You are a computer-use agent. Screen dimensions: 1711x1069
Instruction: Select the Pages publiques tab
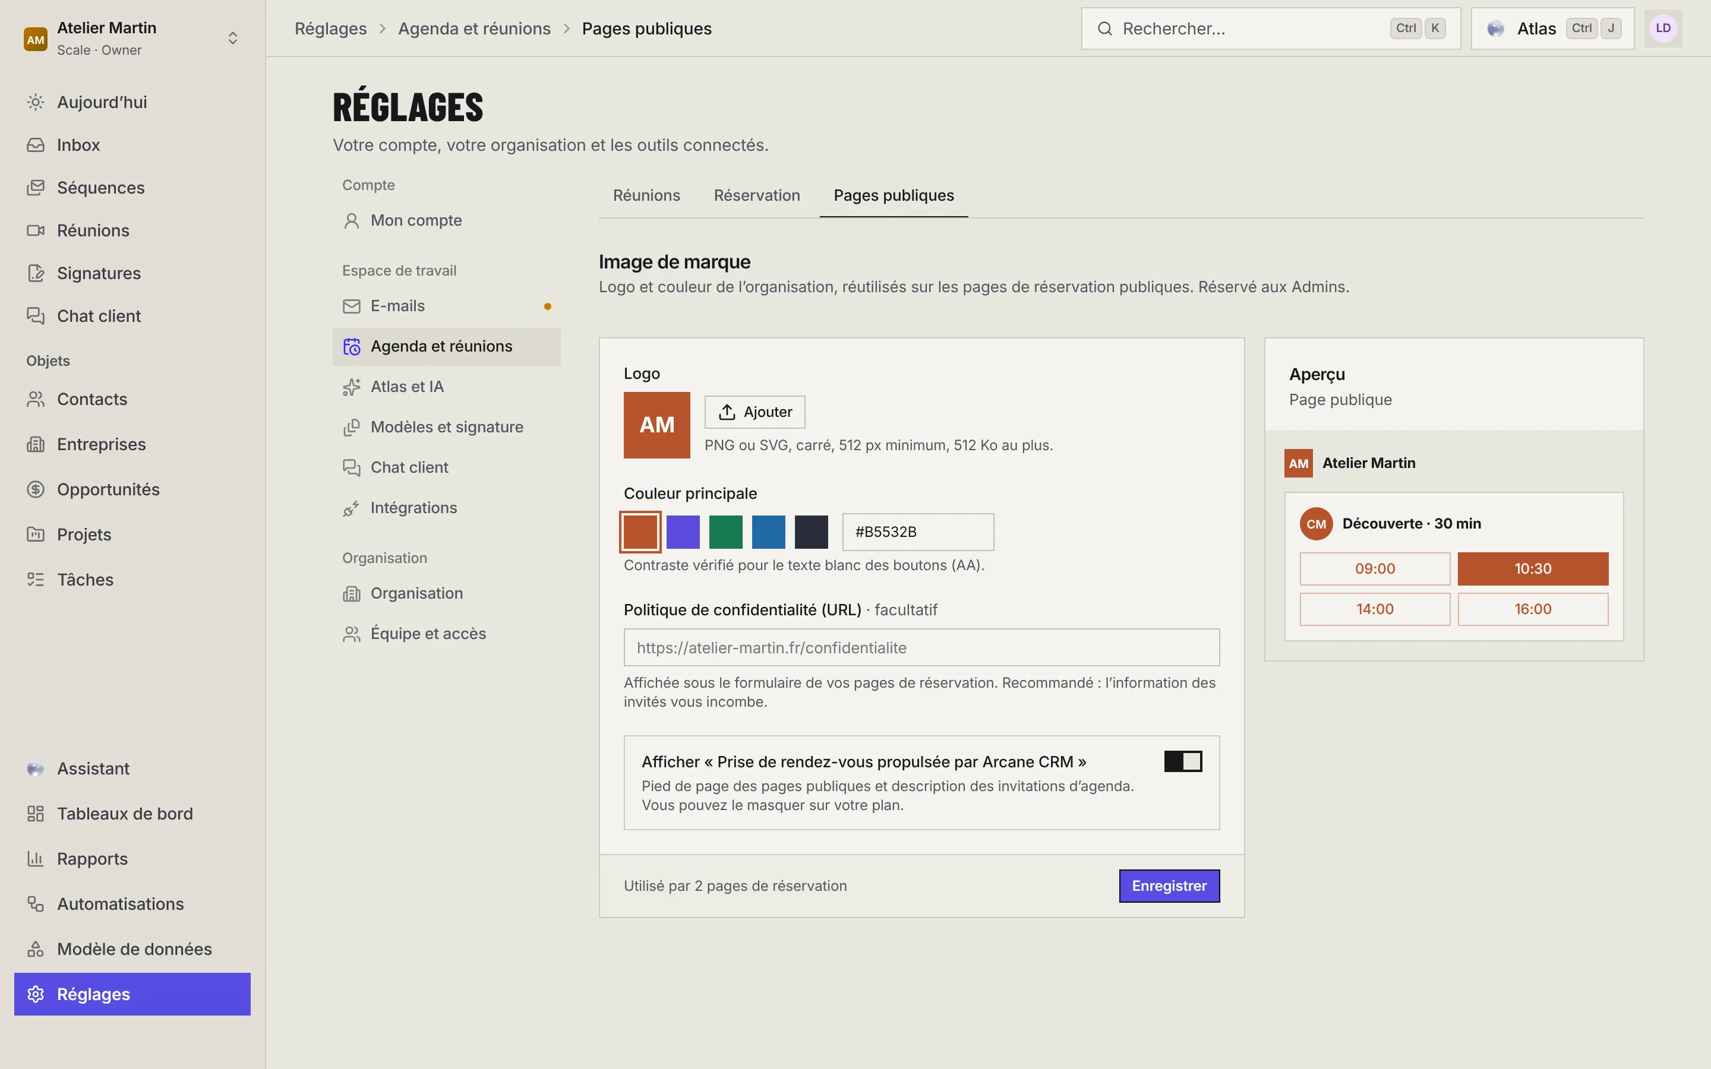pyautogui.click(x=894, y=195)
